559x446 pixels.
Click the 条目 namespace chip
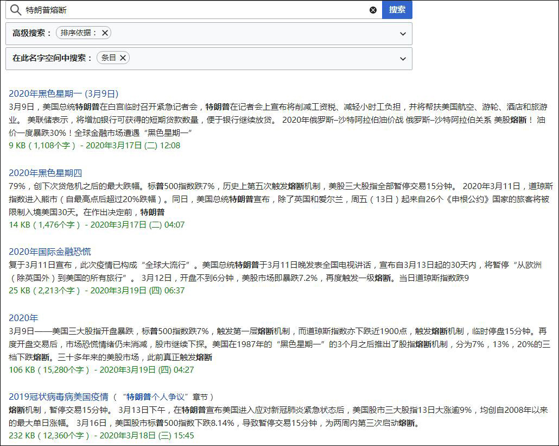[x=109, y=58]
